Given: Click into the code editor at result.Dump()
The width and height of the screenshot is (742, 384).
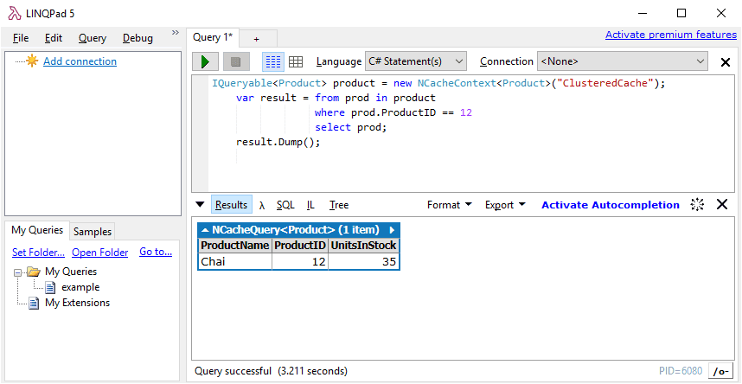Looking at the screenshot, I should click(x=278, y=142).
